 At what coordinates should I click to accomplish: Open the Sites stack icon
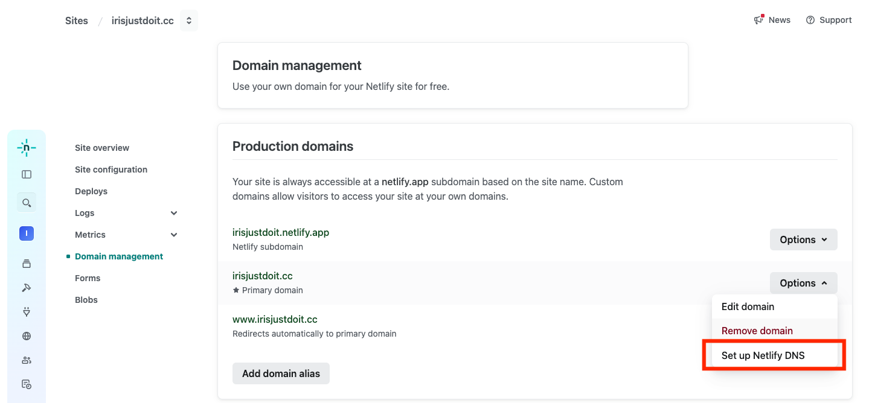(x=27, y=264)
